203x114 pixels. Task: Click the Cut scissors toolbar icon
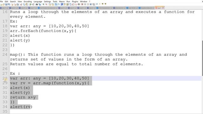click(21, 4)
